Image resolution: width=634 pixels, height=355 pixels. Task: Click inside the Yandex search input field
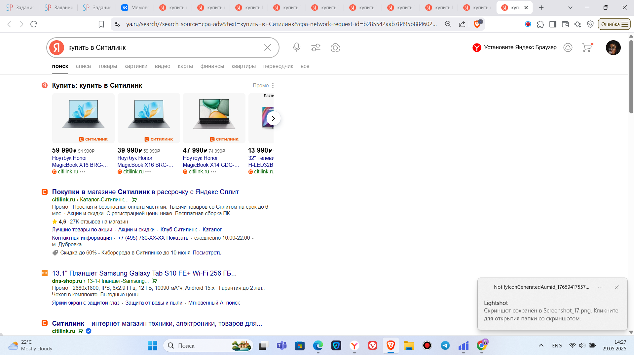point(164,47)
